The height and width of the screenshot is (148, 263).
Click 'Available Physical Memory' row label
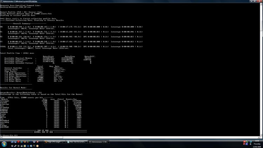[18, 58]
